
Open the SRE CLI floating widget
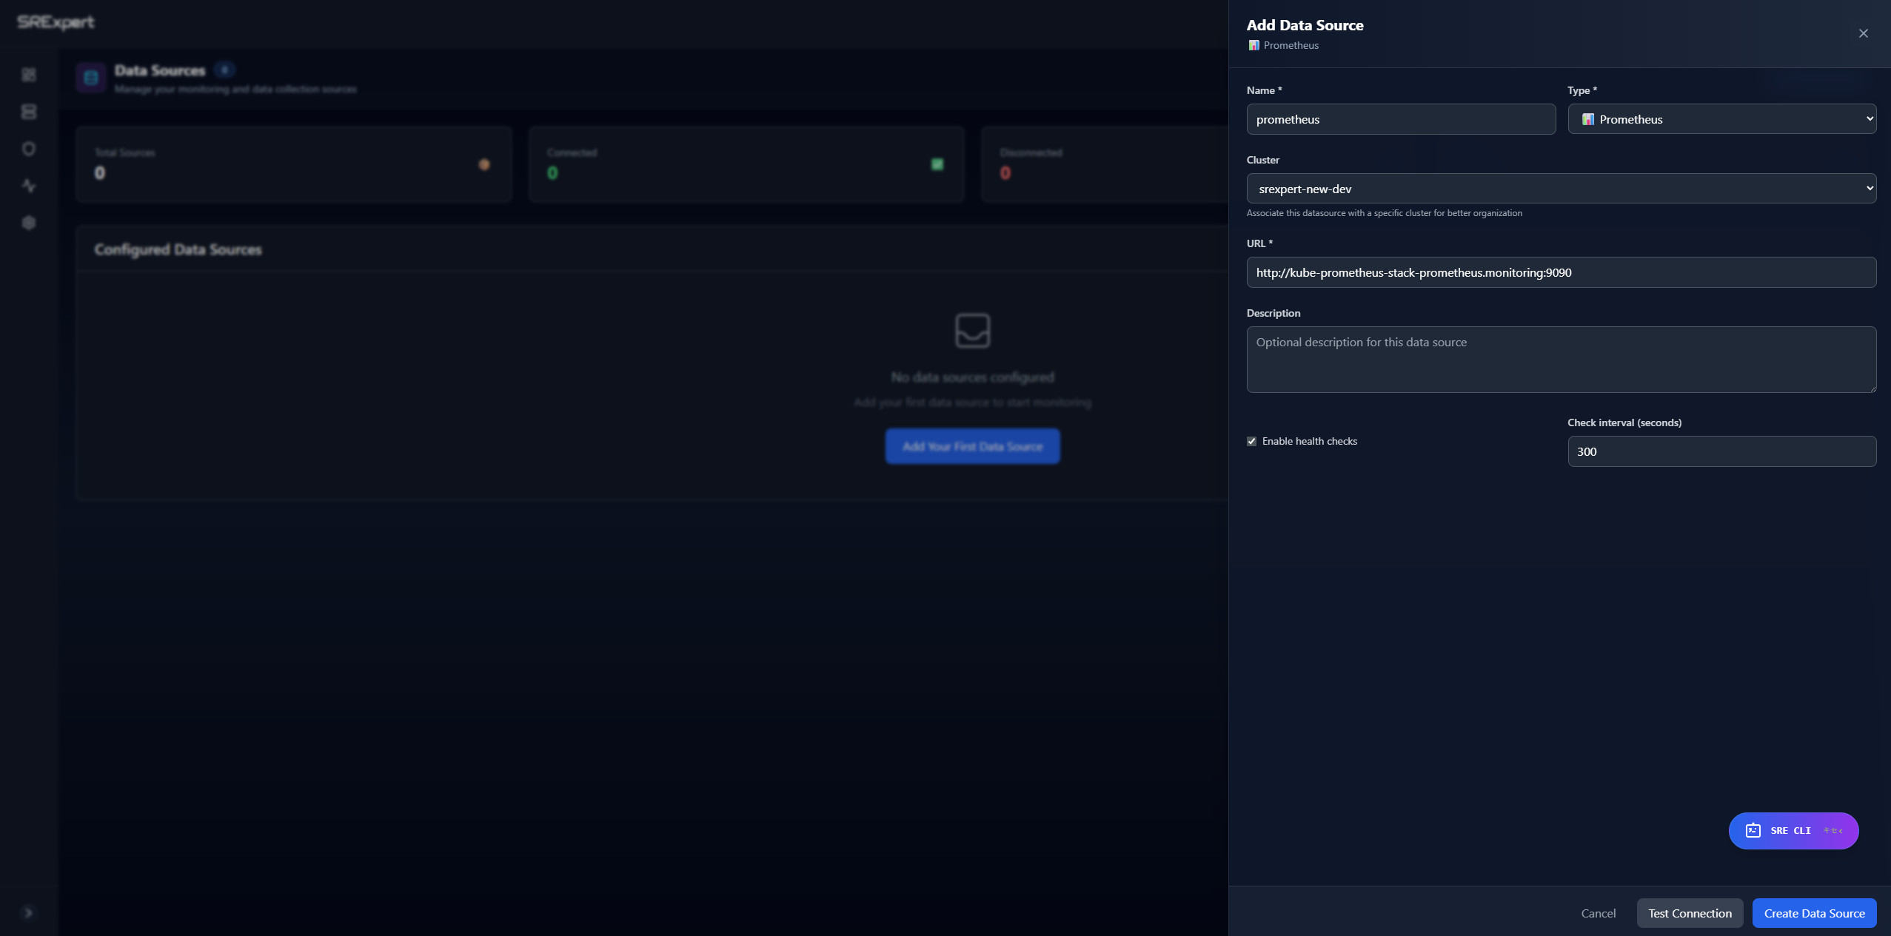[1793, 830]
